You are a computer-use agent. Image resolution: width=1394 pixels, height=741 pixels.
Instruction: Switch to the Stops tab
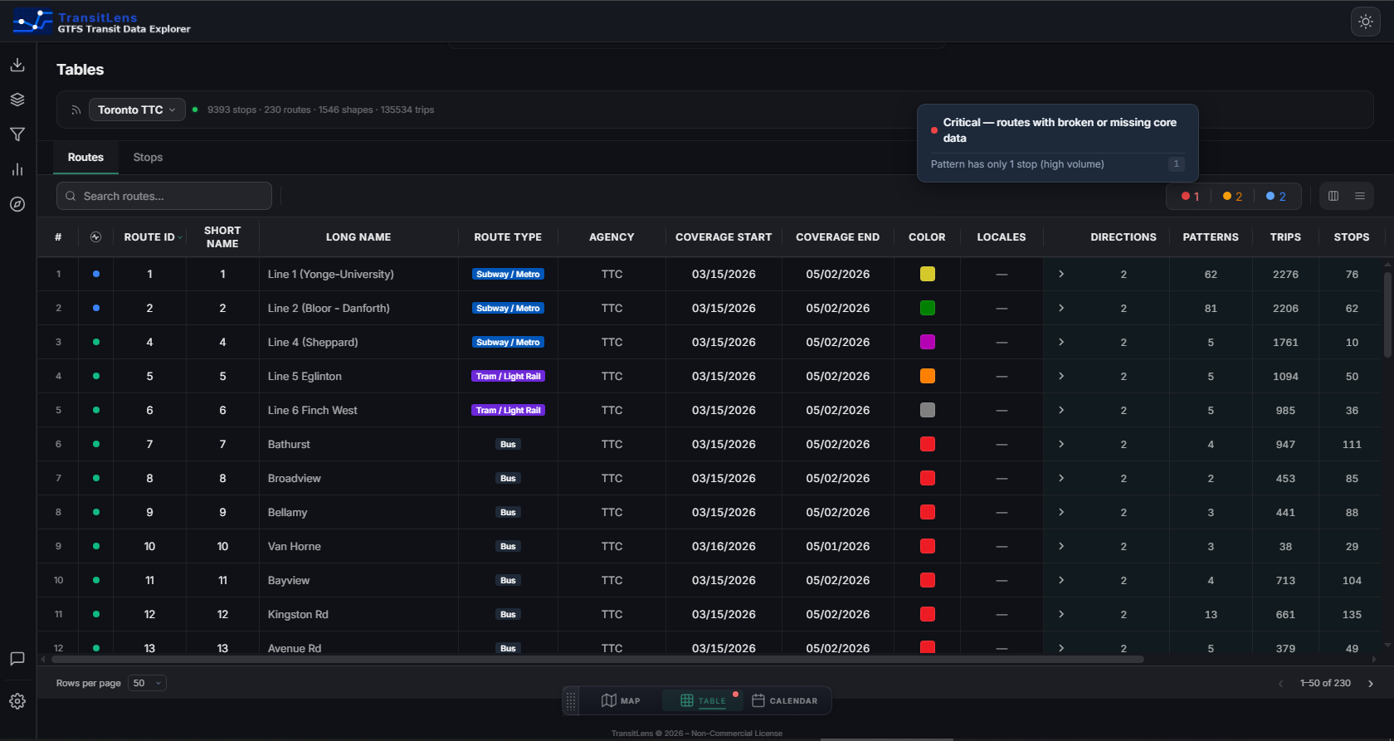pos(148,157)
